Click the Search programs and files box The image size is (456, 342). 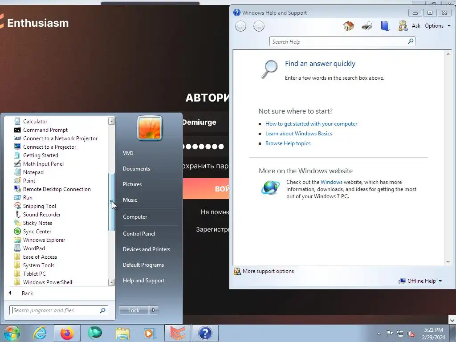(58, 310)
